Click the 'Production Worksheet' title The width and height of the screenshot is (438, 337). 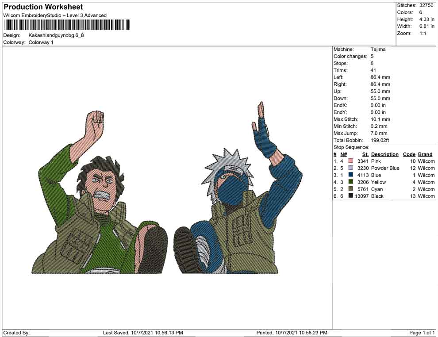[43, 7]
